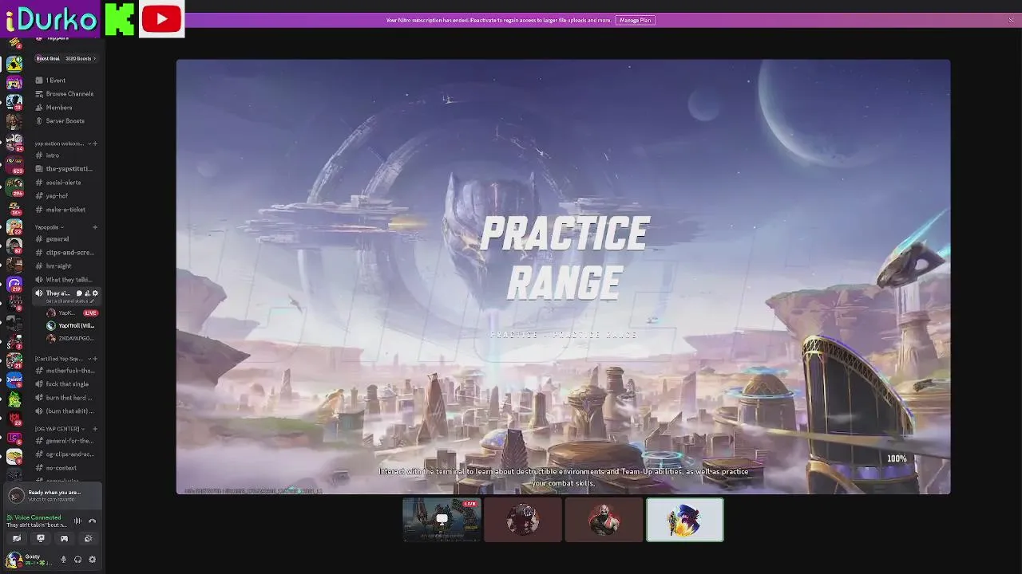Select voice user YapTroll
The height and width of the screenshot is (574, 1022).
[72, 326]
